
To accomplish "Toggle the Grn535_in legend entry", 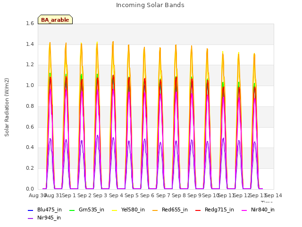I will click(87, 210).
